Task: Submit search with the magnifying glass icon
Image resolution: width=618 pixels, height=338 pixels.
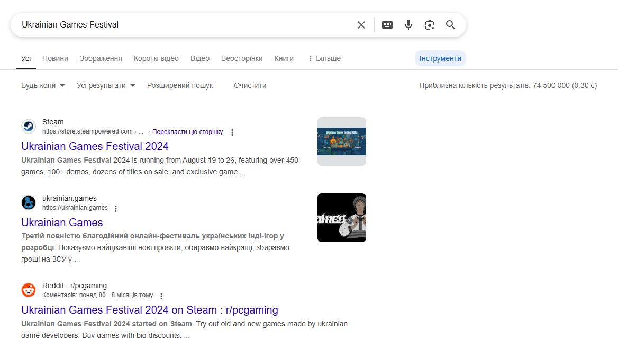Action: (450, 25)
